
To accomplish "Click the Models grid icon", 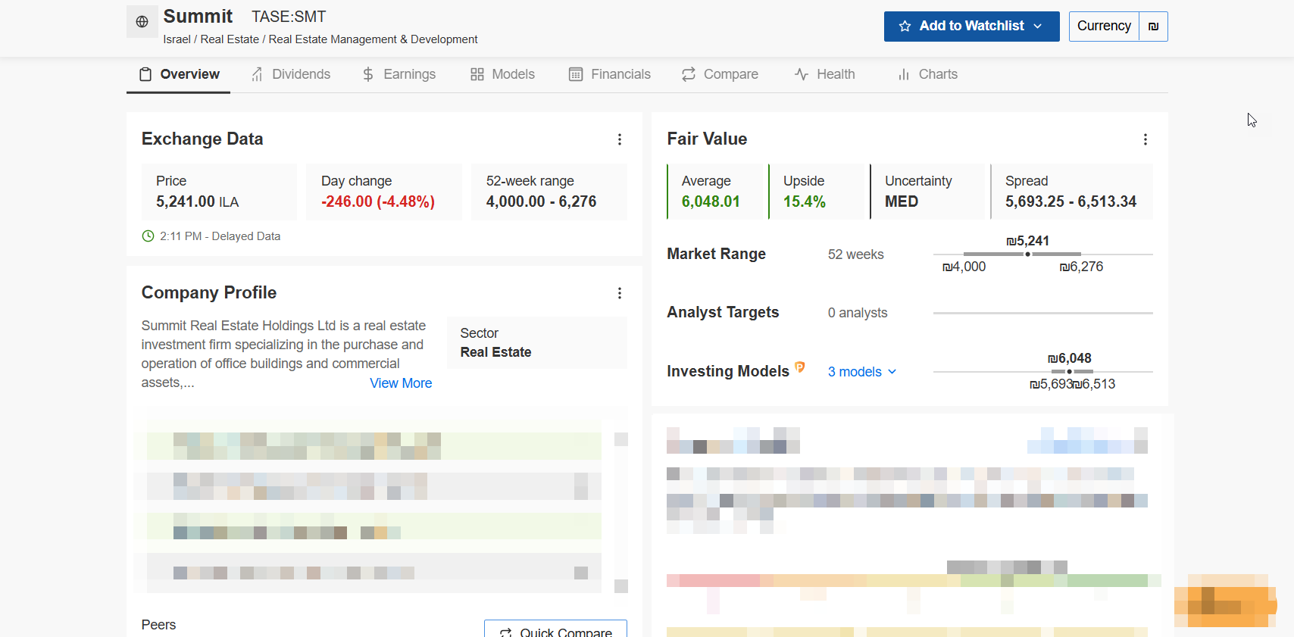I will [477, 74].
